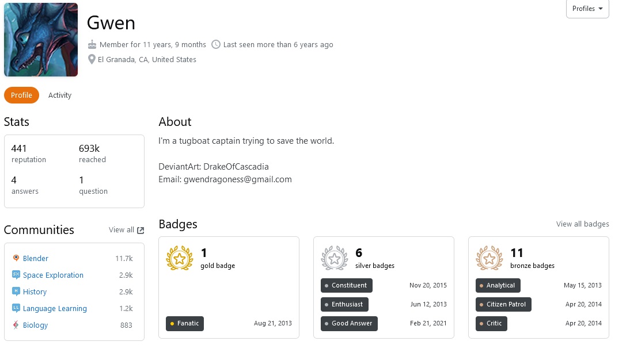Open the Constituent silver badge

pos(346,285)
